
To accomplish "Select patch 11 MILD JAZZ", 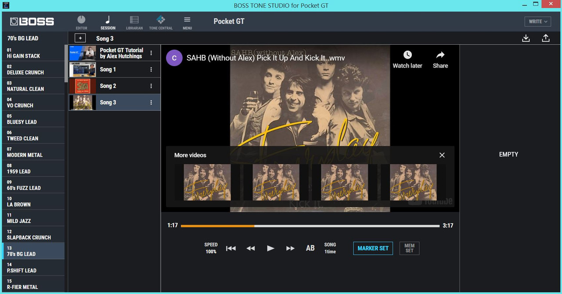I will (x=33, y=218).
